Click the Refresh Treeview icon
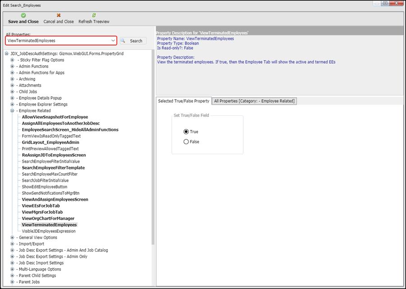 (x=94, y=15)
